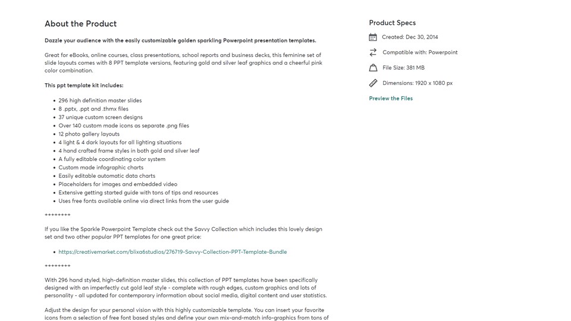Click the Compatible with: Powerpoint text
The image size is (571, 321).
point(420,52)
